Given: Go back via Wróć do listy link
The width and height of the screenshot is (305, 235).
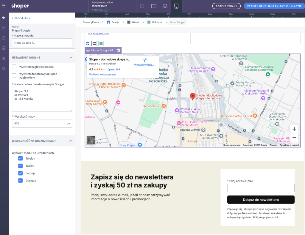Looking at the screenshot, I should pos(21,18).
